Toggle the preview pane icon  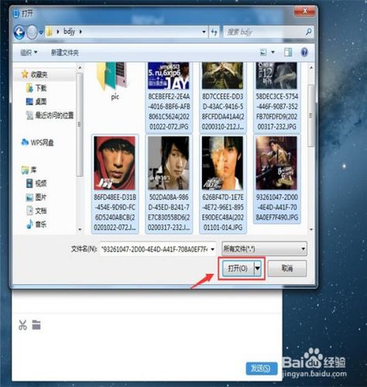pyautogui.click(x=288, y=53)
